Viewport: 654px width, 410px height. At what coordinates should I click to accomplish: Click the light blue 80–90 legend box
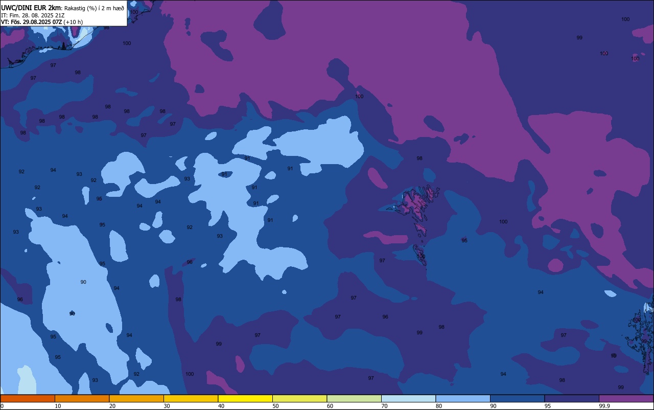(463, 398)
